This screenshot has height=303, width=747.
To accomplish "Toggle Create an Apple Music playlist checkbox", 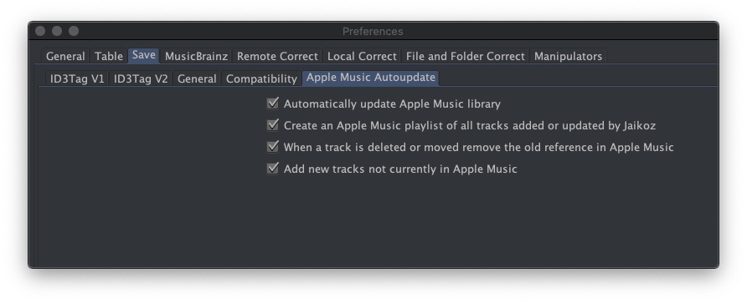I will (273, 125).
